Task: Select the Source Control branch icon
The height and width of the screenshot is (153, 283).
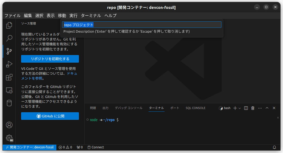Action: (x=9, y=51)
